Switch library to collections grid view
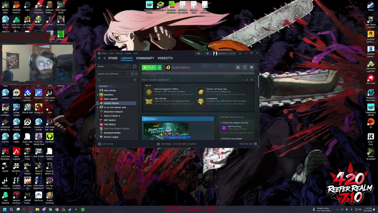The image size is (378, 213). (x=135, y=67)
